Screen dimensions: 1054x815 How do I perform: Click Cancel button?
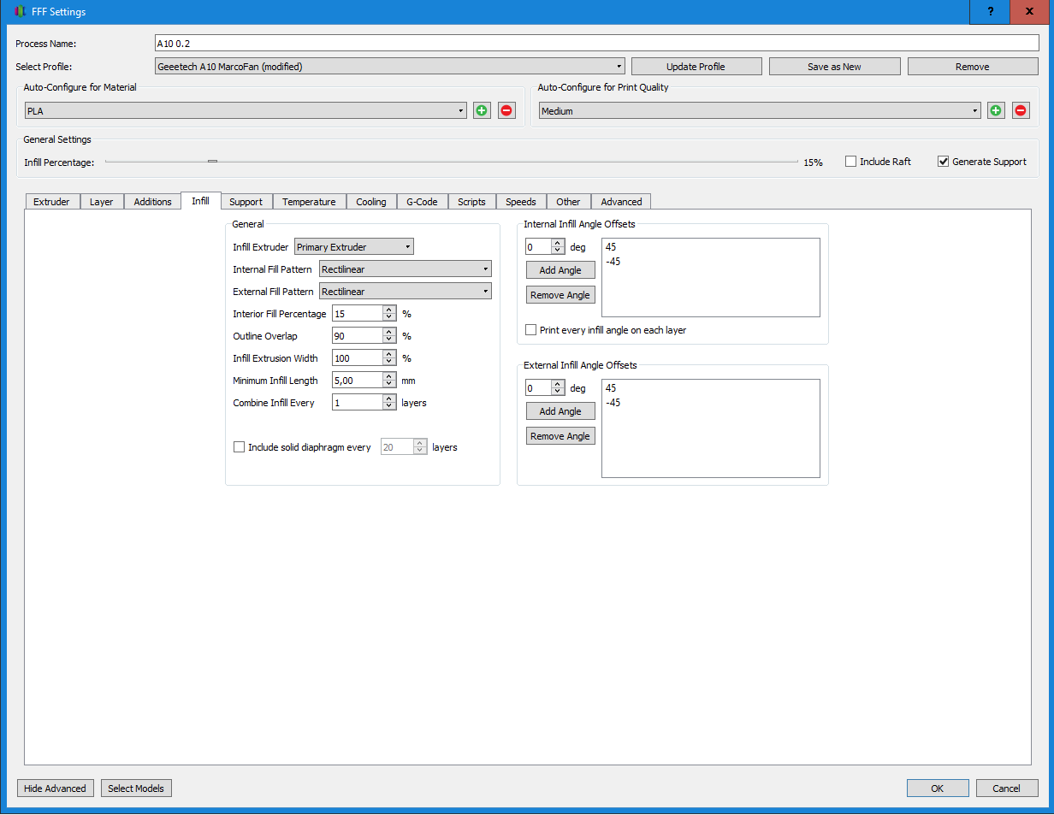tap(1007, 788)
